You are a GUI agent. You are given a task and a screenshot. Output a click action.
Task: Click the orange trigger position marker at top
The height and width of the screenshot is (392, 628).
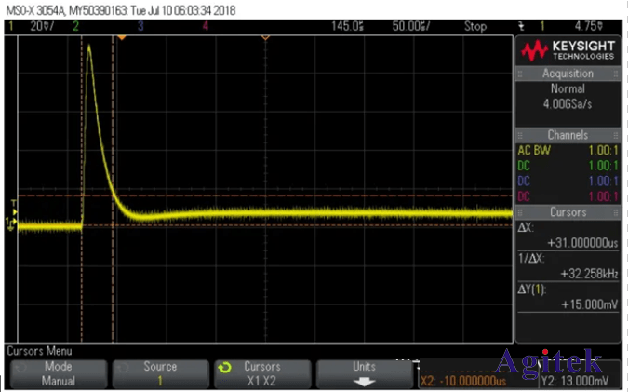pos(121,37)
